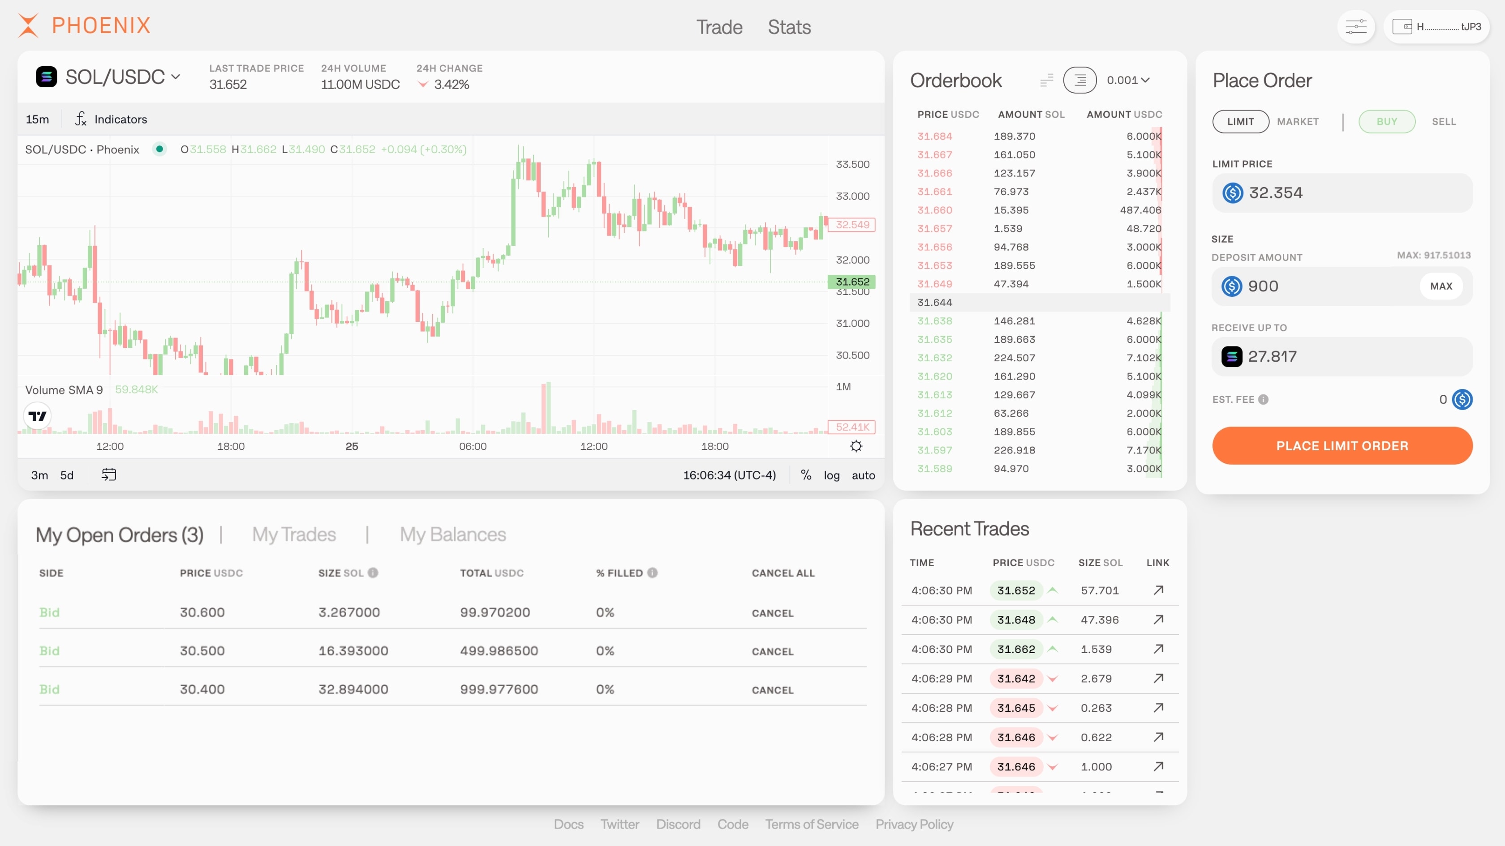1505x846 pixels.
Task: Open link arrow for 31.662 trade
Action: [1158, 649]
